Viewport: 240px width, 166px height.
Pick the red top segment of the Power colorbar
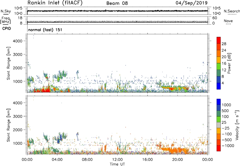219,40
